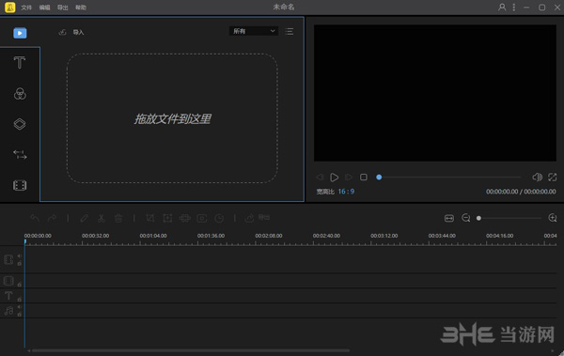The height and width of the screenshot is (356, 564).
Task: Click the timeline zoom slider handle
Action: coord(478,218)
